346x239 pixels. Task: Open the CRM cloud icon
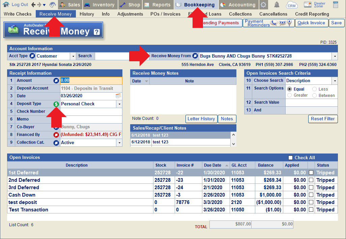[291, 5]
